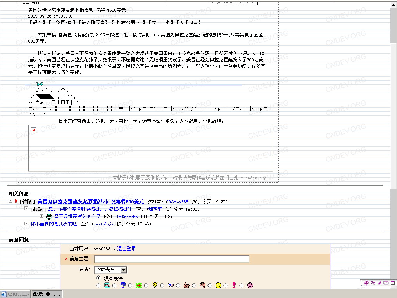
Task: Select the radio button for the question mark emoticon
Action: 114,286
